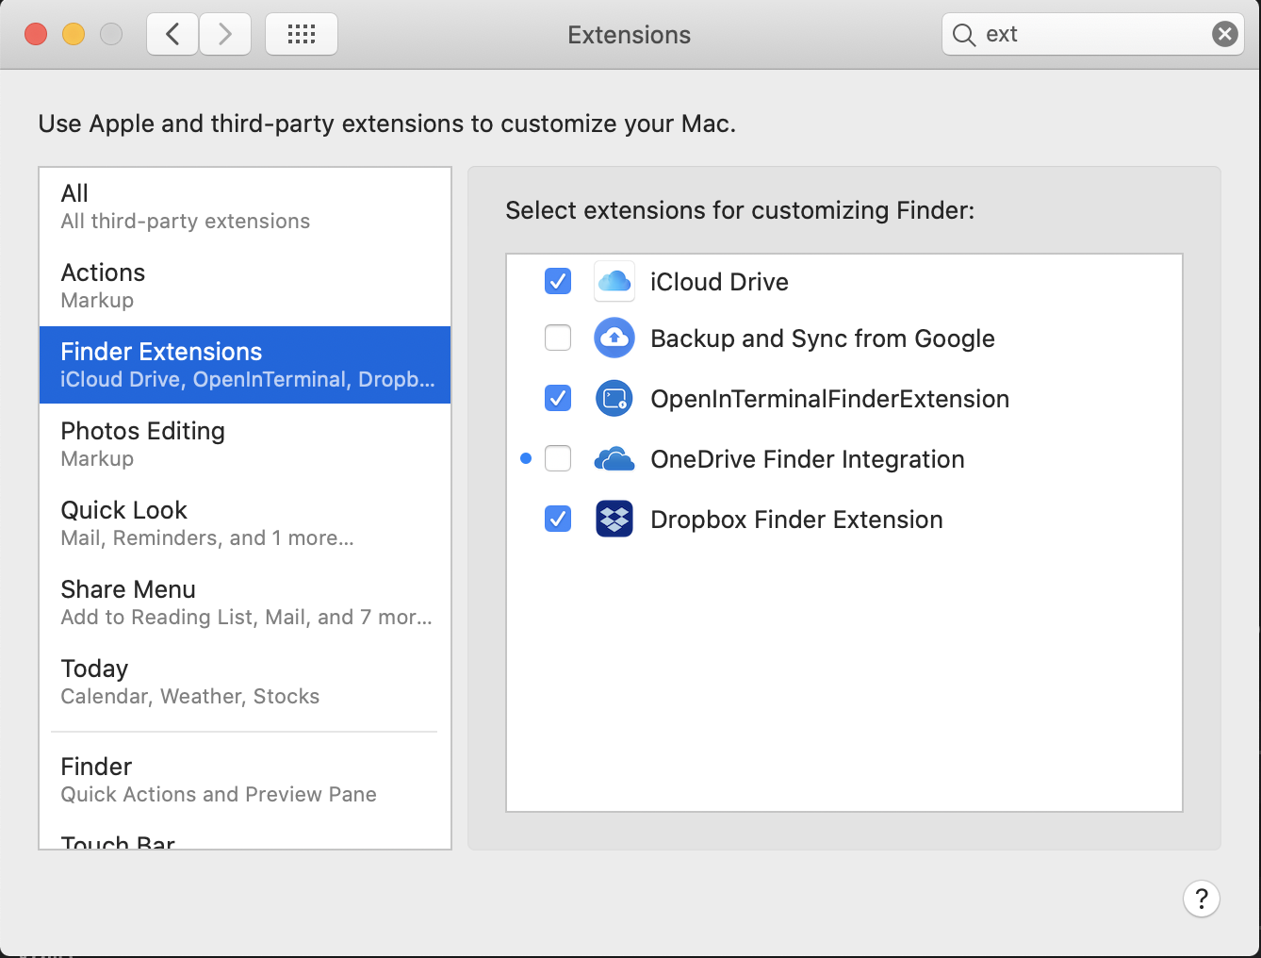The image size is (1261, 958).
Task: Disable the iCloud Drive Finder extension
Action: coord(558,281)
